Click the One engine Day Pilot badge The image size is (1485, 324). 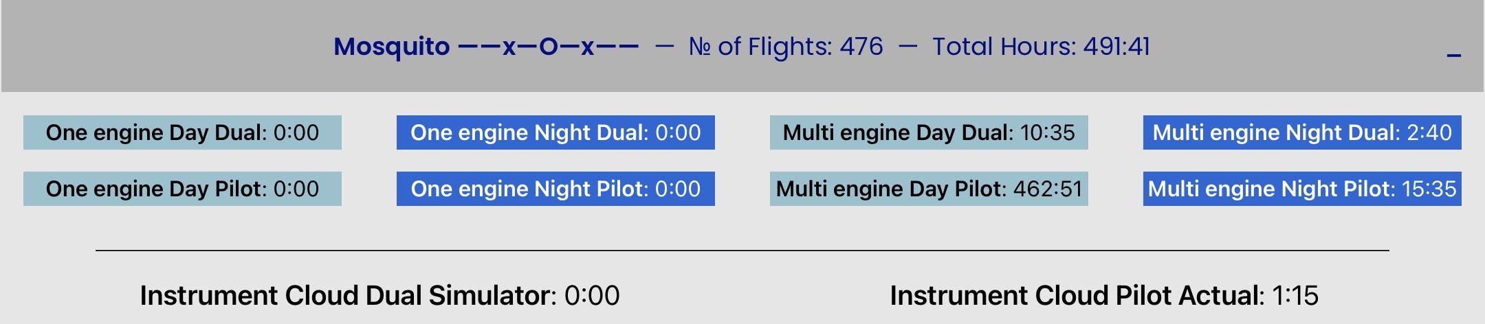(x=182, y=189)
